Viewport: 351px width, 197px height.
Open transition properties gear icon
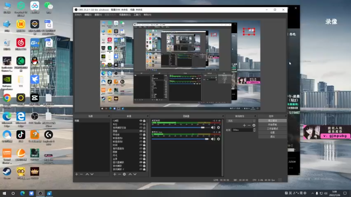coord(254,125)
